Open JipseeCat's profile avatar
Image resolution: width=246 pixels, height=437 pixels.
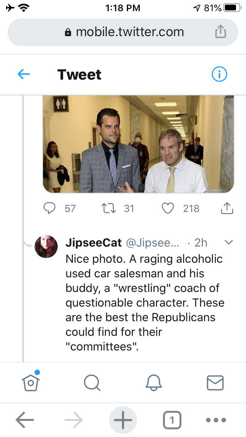coord(46,247)
